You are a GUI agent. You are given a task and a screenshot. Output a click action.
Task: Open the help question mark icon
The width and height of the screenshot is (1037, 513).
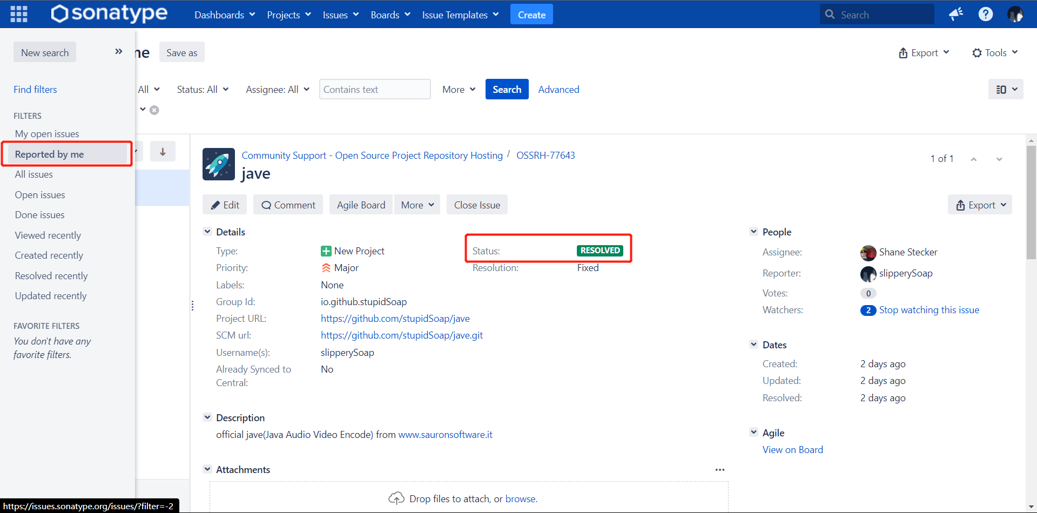[x=986, y=14]
